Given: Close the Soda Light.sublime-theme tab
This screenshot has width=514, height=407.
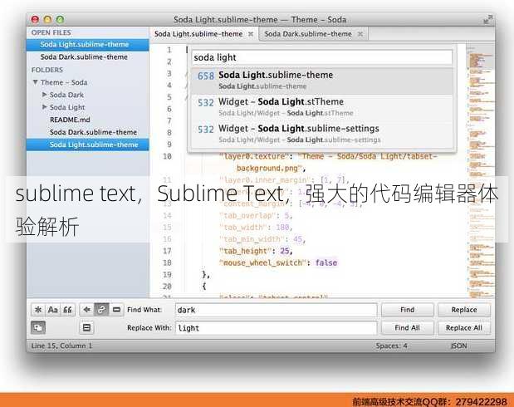Looking at the screenshot, I should [251, 34].
